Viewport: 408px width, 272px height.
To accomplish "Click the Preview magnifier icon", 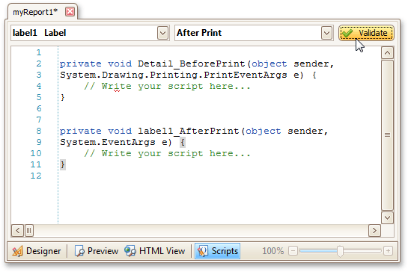I will pos(79,251).
